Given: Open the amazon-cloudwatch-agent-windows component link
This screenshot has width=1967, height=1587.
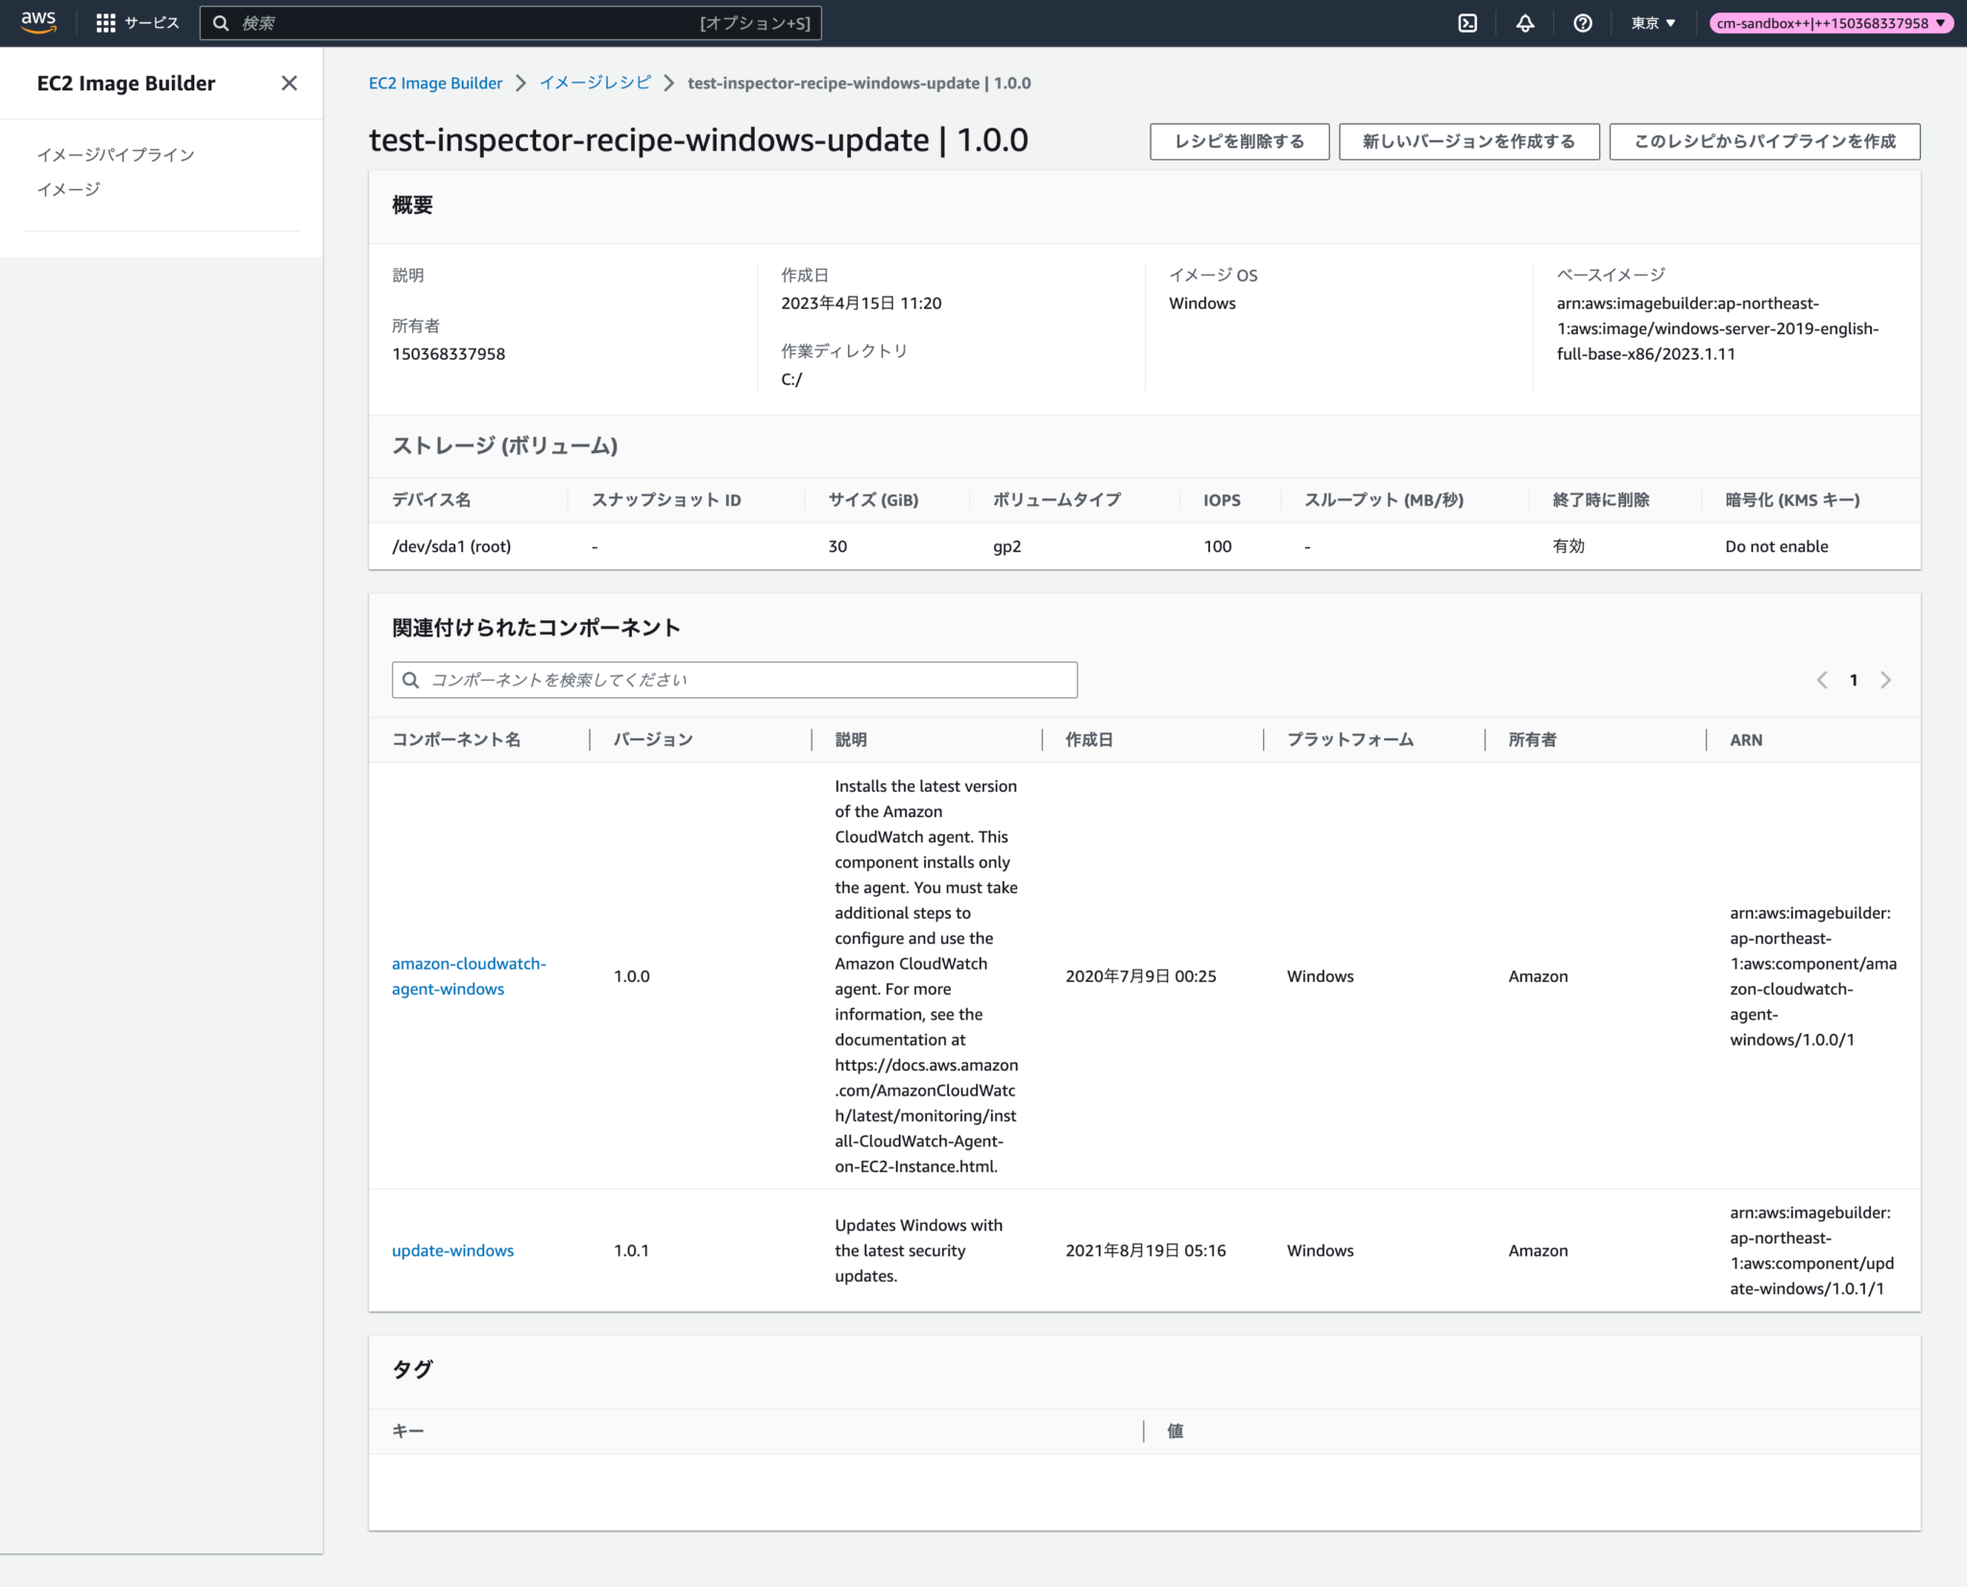Looking at the screenshot, I should 470,975.
